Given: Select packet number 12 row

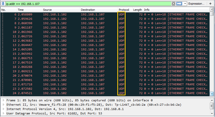Looking at the screenshot, I should point(105,41).
